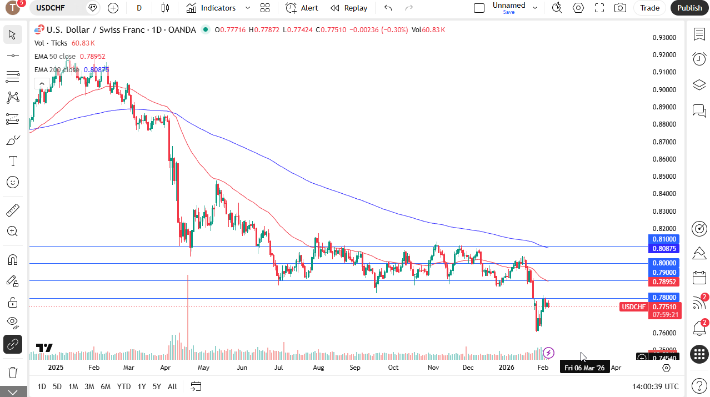Viewport: 710px width, 397px height.
Task: Take a chart snapshot with camera
Action: [621, 8]
